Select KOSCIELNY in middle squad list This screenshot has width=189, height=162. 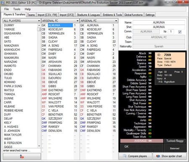coord(55,29)
